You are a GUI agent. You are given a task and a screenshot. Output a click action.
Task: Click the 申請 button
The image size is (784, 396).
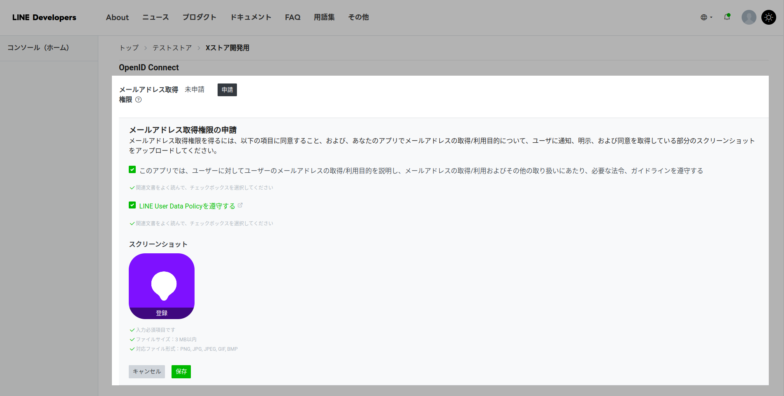pyautogui.click(x=227, y=90)
